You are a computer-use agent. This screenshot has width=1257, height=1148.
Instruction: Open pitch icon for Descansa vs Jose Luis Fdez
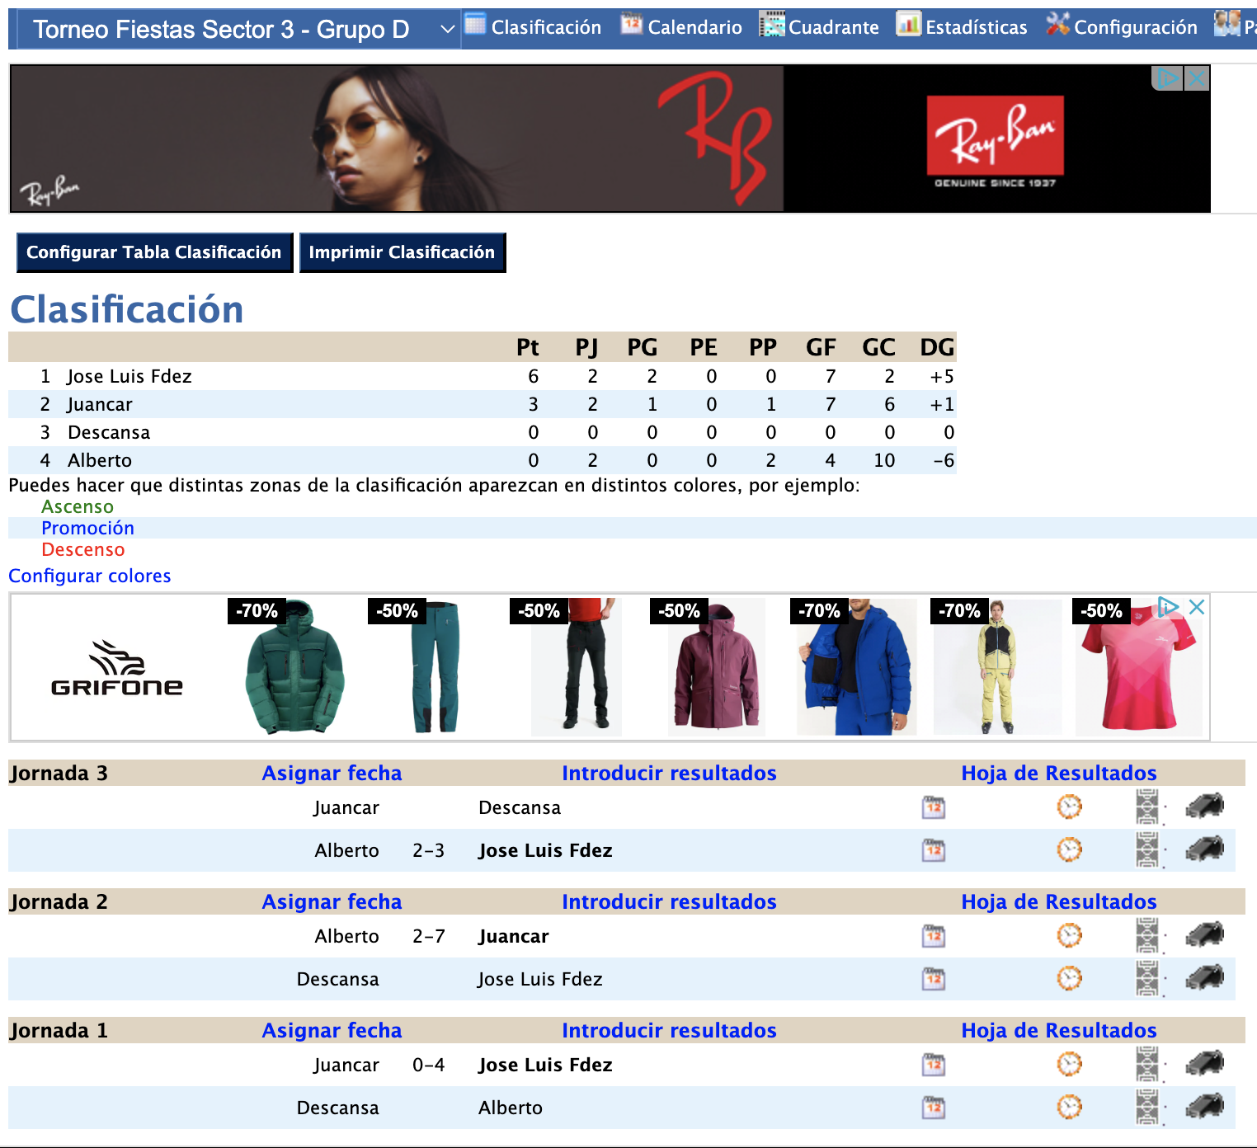(1147, 979)
